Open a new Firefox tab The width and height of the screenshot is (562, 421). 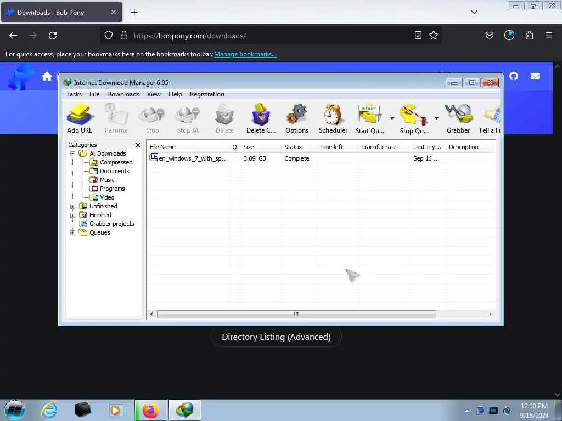coord(134,12)
